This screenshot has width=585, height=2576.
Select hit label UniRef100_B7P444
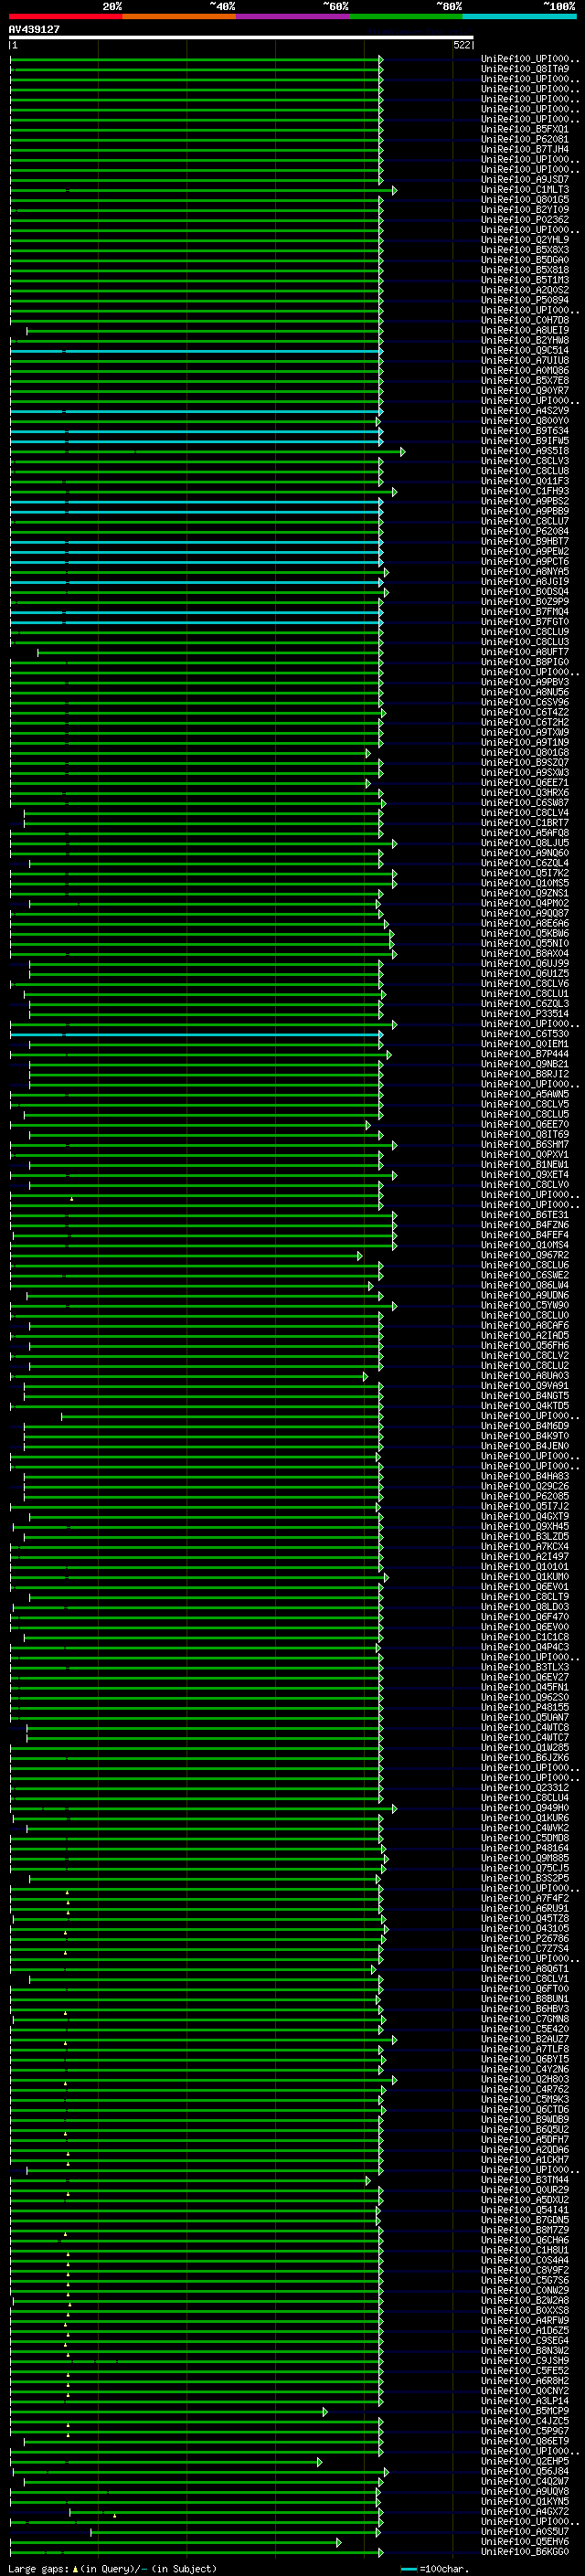[525, 1054]
